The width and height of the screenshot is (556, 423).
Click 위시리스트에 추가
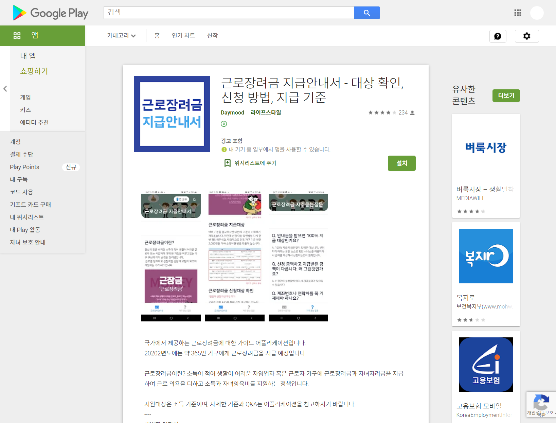coord(255,163)
